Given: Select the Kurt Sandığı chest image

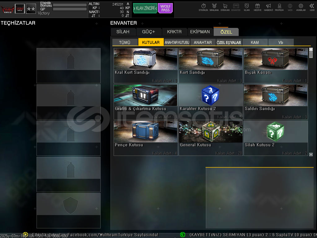Looking at the screenshot, I should pyautogui.click(x=211, y=59).
